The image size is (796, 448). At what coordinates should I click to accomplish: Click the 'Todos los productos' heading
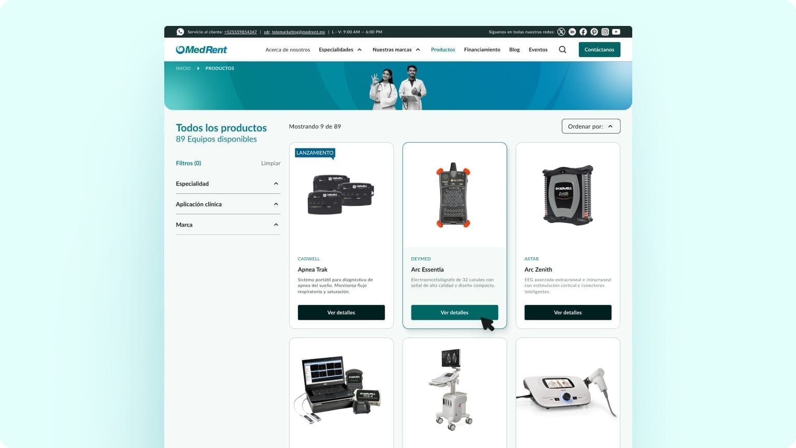[x=221, y=128]
